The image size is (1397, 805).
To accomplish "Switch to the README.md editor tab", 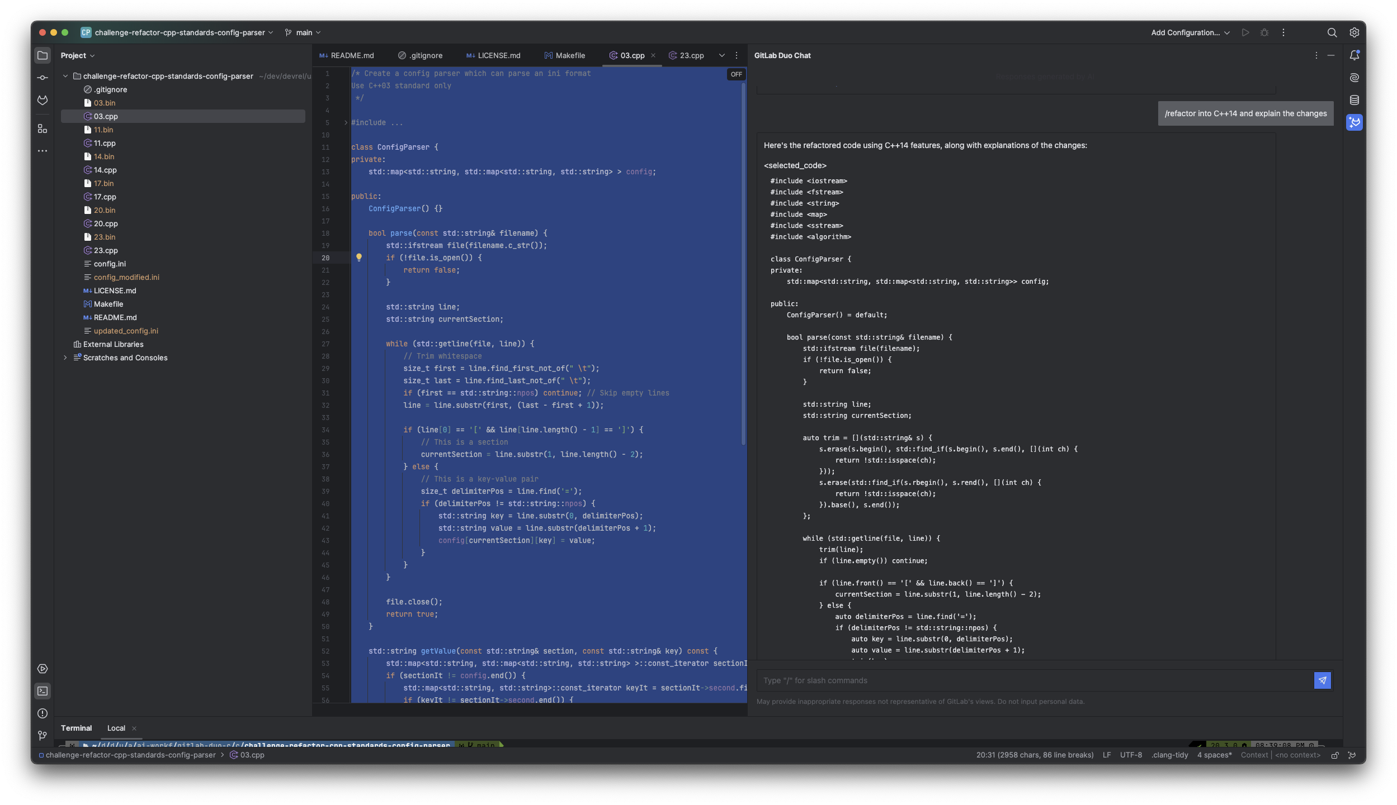I will (347, 55).
